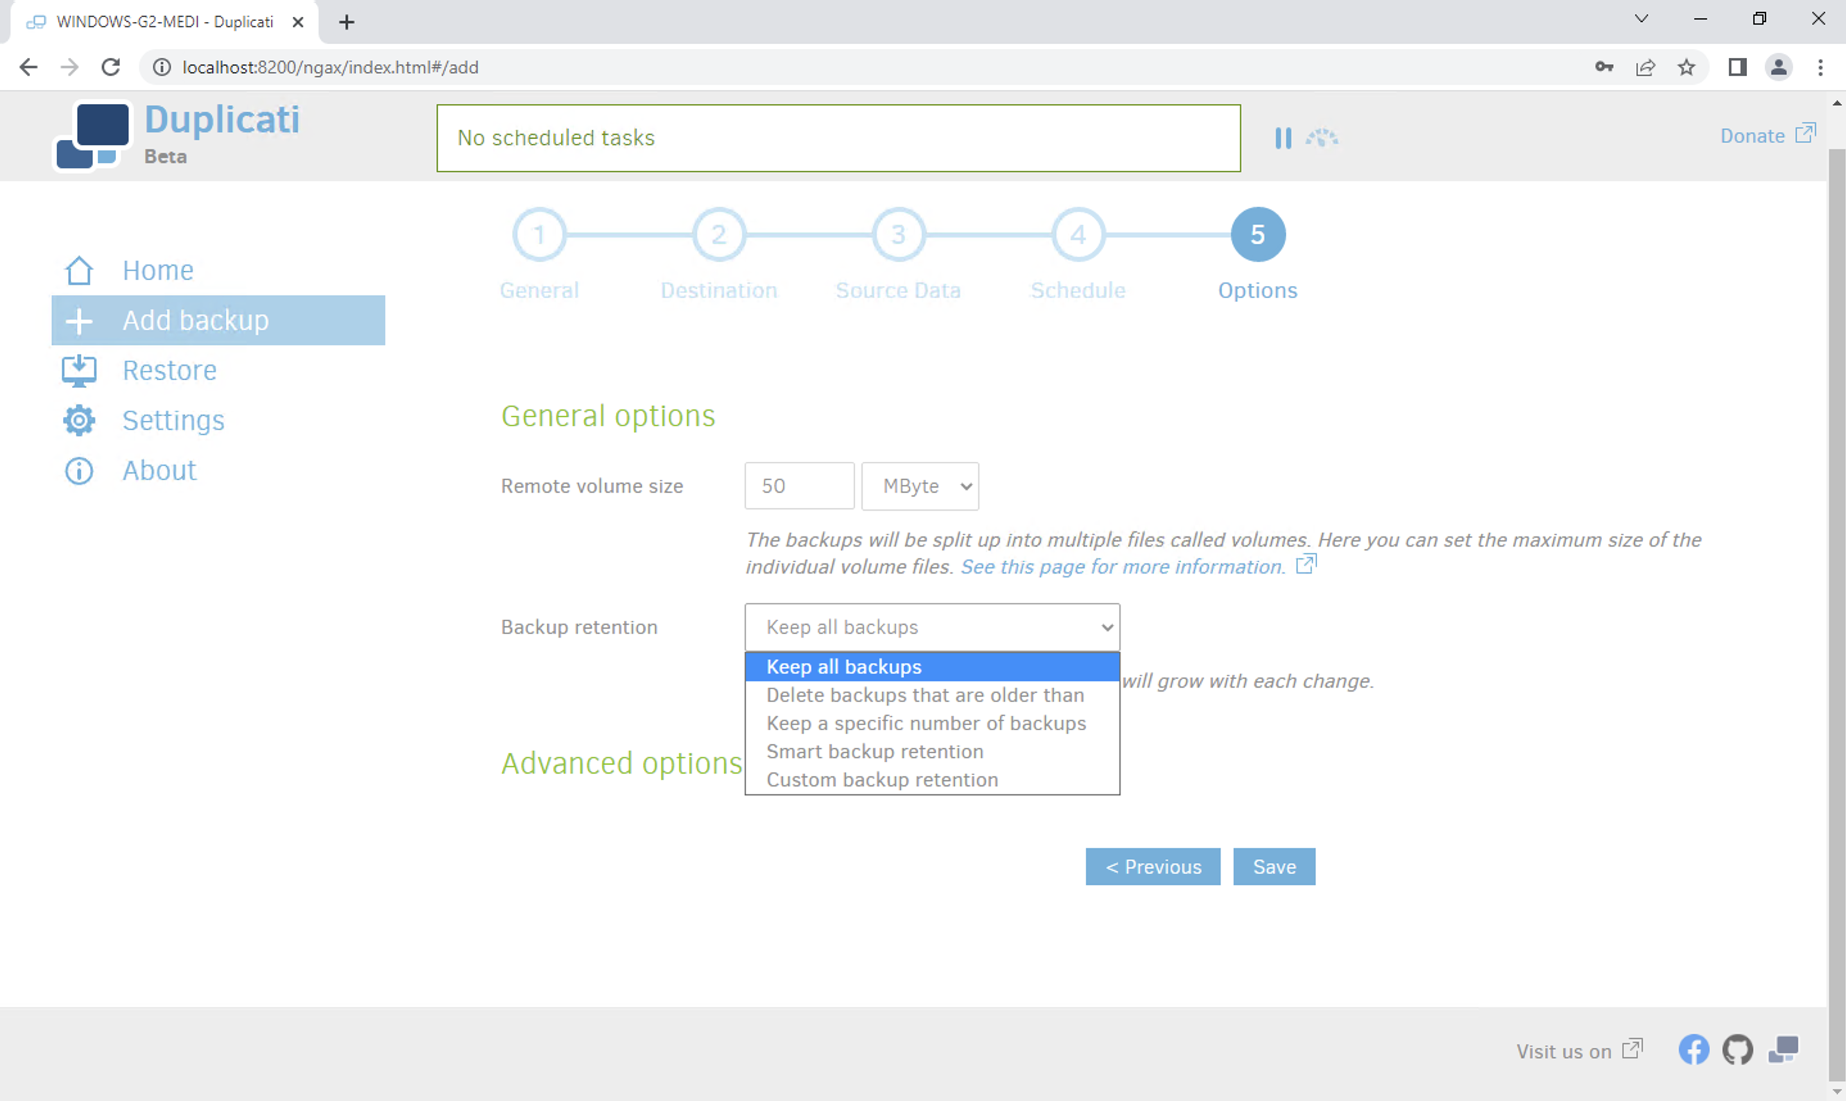
Task: Open the GitHub icon in the footer
Action: [x=1737, y=1049]
